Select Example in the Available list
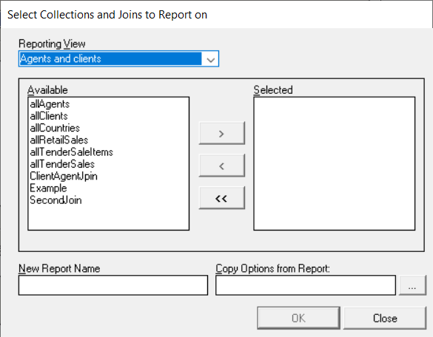 tap(48, 188)
